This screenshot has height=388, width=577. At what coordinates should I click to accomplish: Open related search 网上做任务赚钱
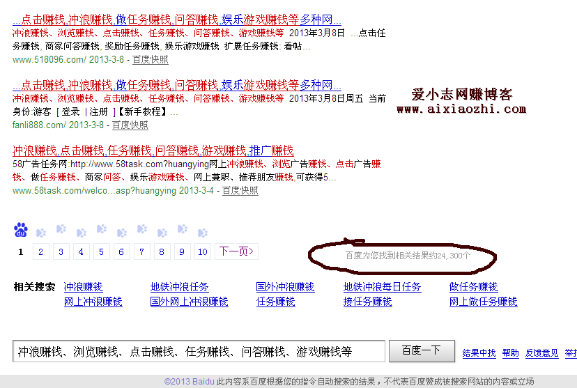pos(484,302)
